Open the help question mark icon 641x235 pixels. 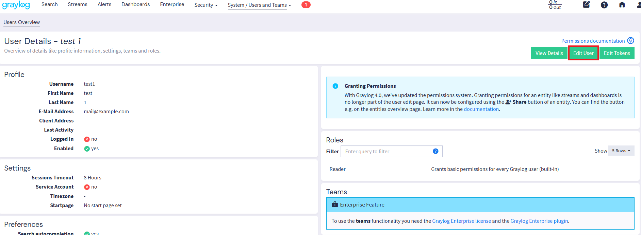[x=604, y=5]
